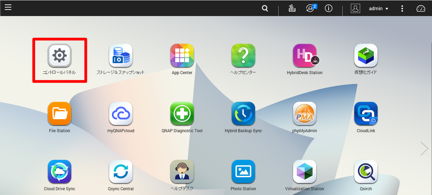Click the File Station text label
This screenshot has height=195, width=432.
click(x=60, y=131)
